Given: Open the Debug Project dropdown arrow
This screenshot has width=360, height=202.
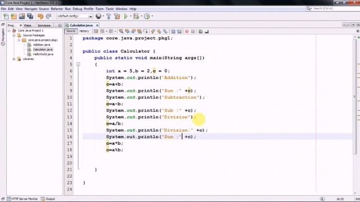Looking at the screenshot, I should pyautogui.click(x=141, y=16).
